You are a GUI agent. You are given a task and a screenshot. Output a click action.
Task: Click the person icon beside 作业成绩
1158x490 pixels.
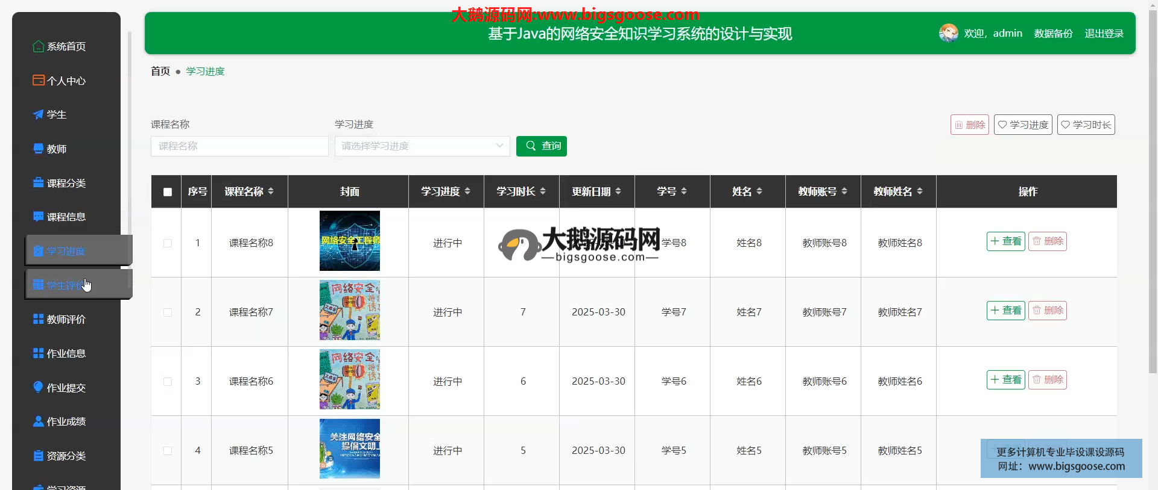tap(38, 421)
